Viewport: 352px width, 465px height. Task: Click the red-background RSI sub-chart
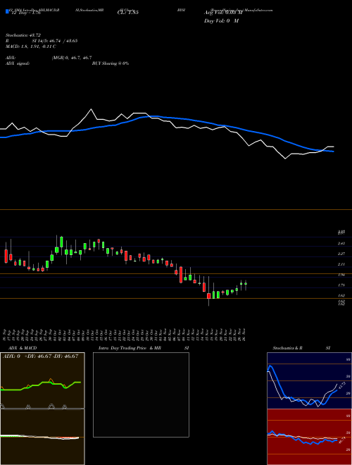309,437
